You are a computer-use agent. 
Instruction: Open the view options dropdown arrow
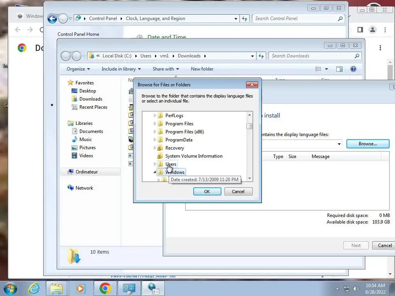[x=326, y=69]
